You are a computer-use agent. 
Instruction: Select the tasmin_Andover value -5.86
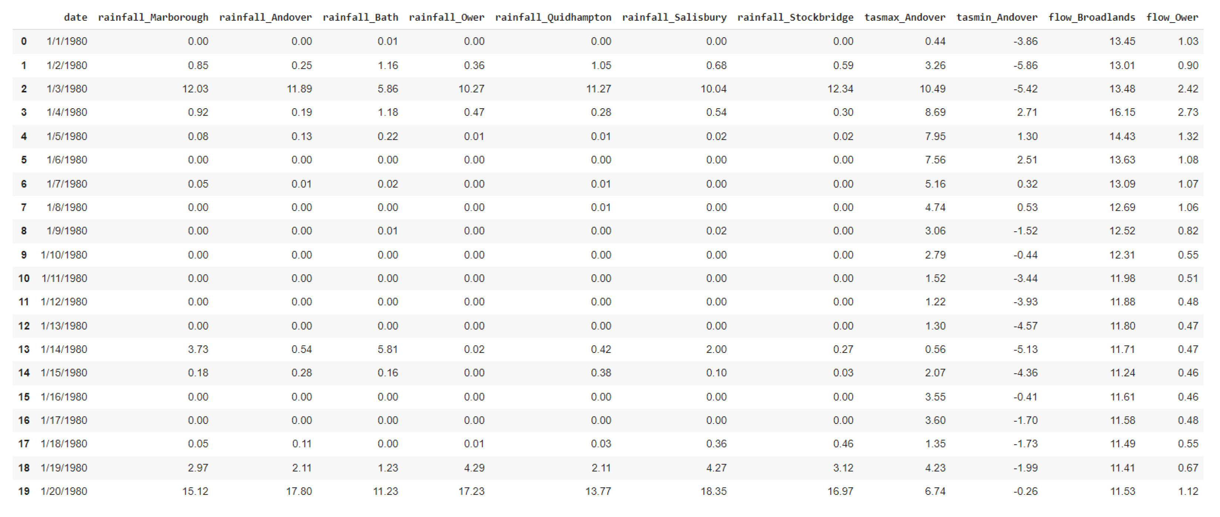pos(1025,65)
